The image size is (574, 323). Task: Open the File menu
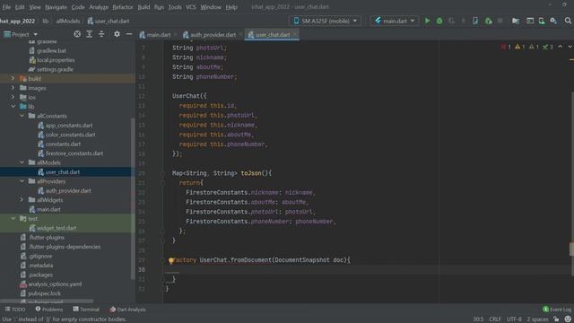6,7
